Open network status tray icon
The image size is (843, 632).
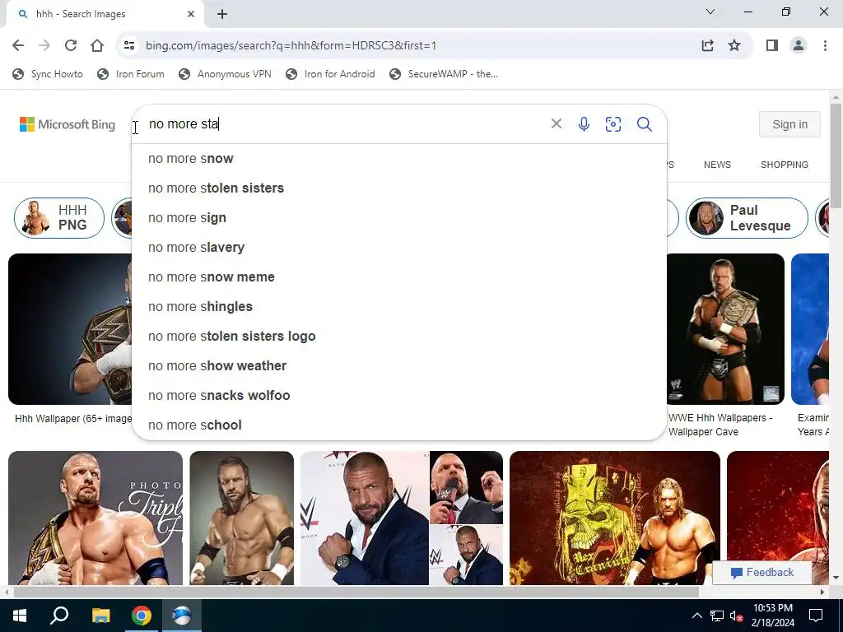click(717, 616)
